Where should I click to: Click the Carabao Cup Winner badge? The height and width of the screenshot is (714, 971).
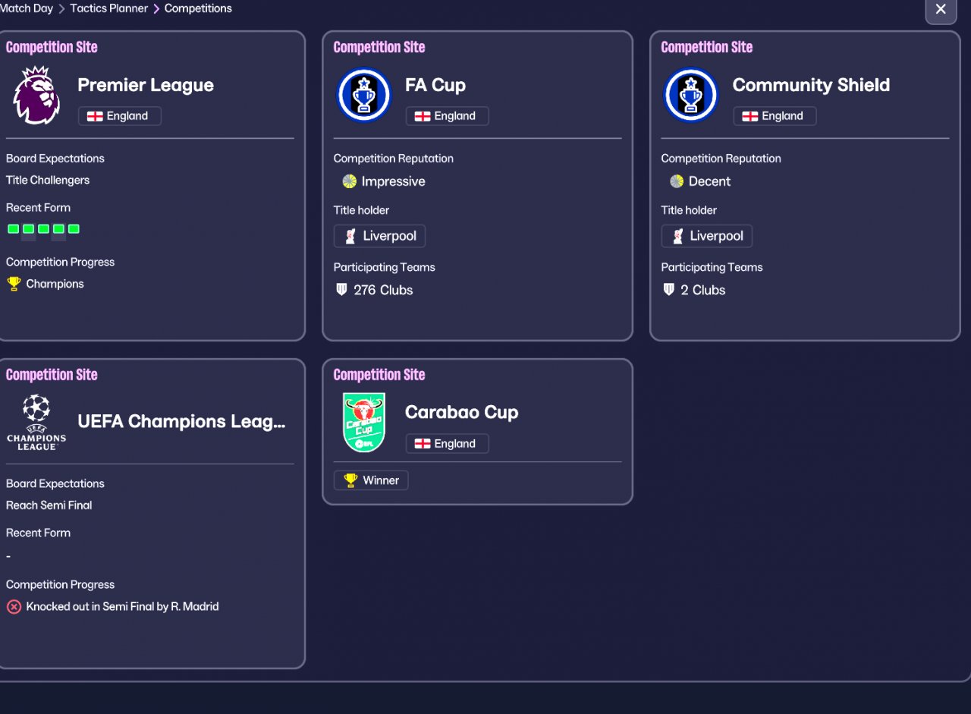click(x=371, y=480)
